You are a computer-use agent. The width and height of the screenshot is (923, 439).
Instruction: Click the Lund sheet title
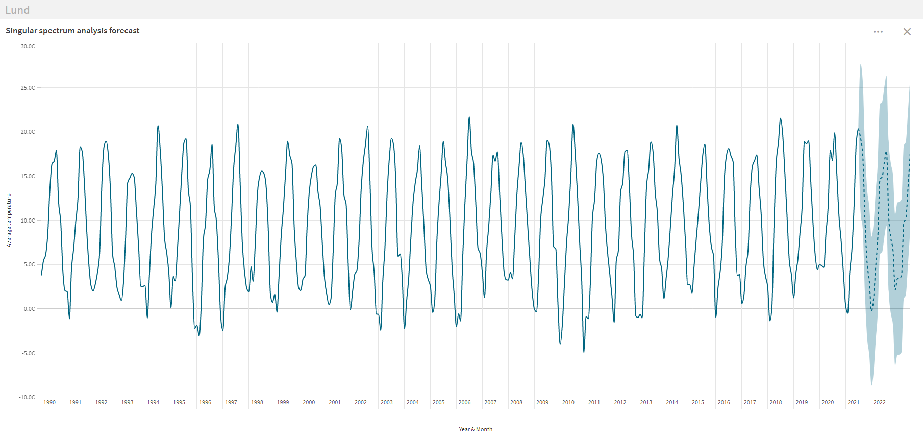(17, 10)
